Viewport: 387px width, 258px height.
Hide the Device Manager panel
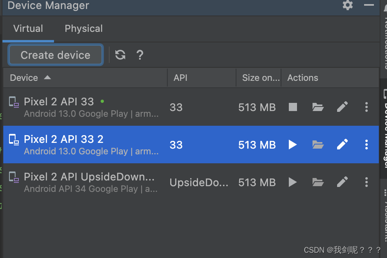pos(369,5)
